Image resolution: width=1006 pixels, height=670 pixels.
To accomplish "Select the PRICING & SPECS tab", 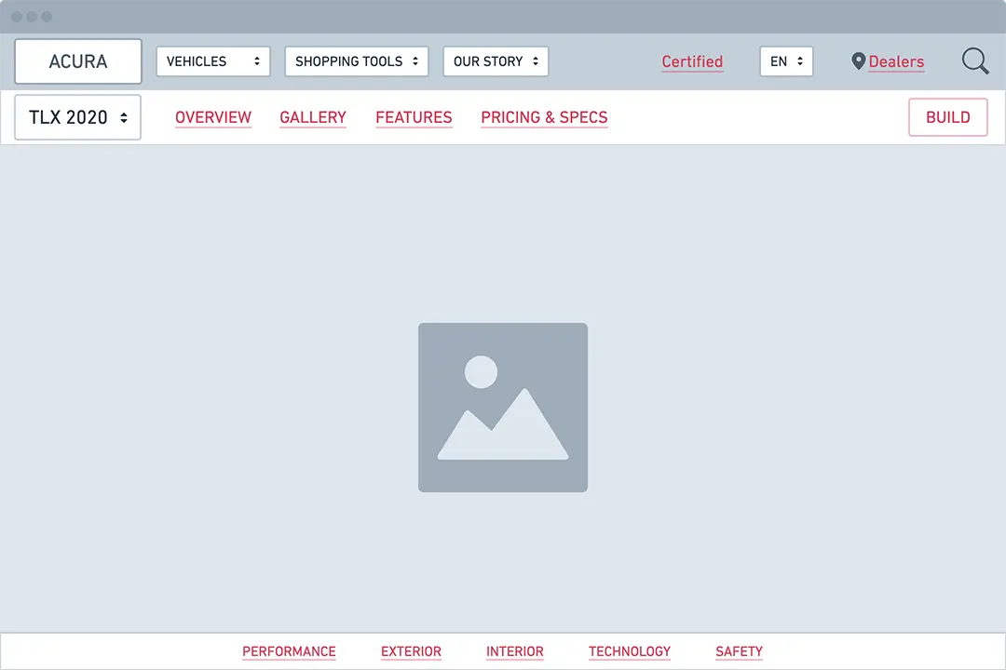I will 544,117.
